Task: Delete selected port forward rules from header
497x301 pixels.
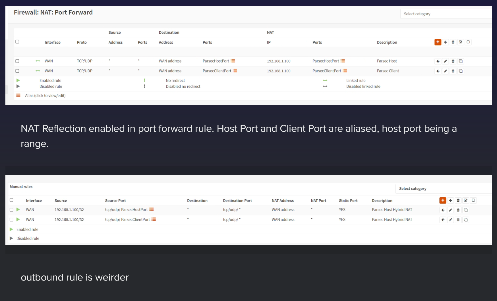Action: coord(453,42)
